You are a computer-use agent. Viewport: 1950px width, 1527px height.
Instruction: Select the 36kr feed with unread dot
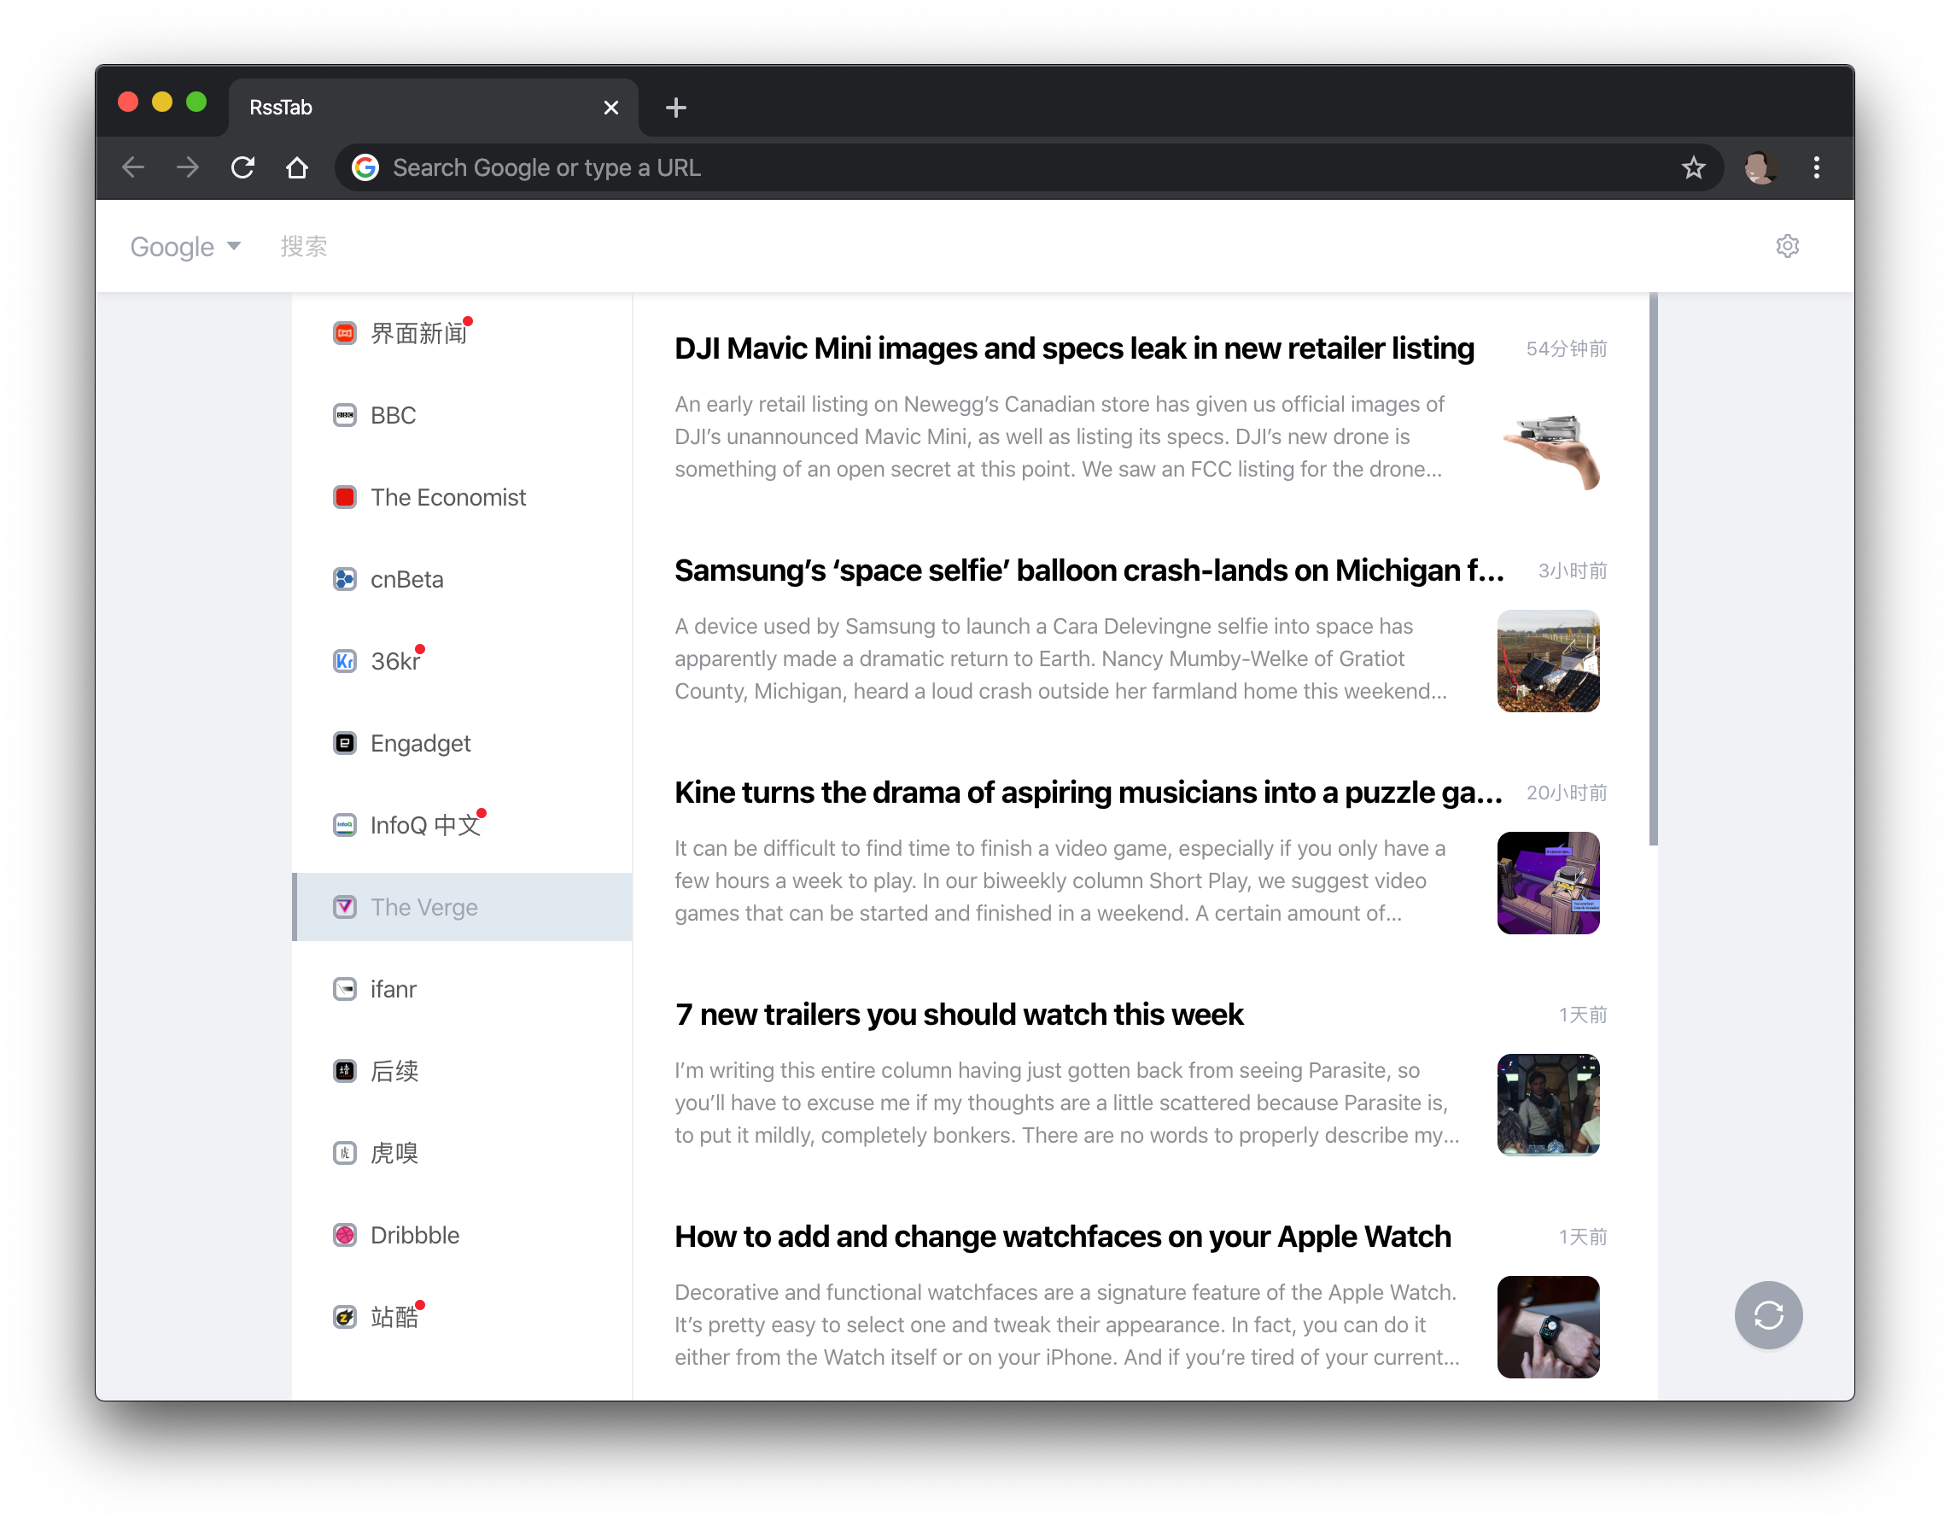[394, 662]
